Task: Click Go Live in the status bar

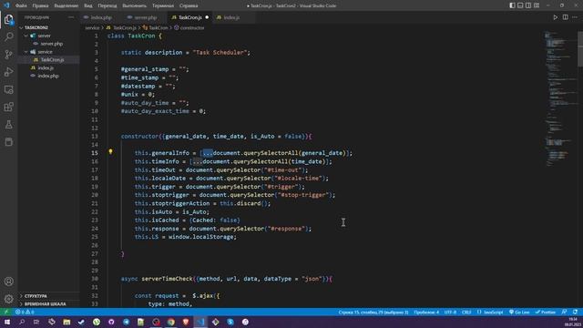Action: pyautogui.click(x=519, y=312)
